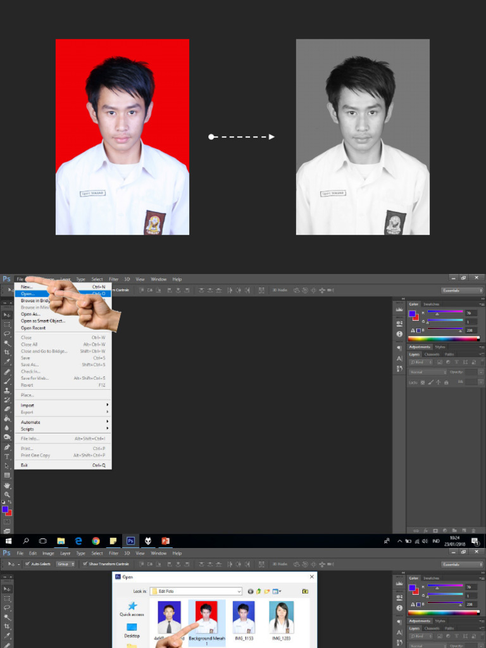Select the Clone Stamp tool in upper window

(7, 390)
